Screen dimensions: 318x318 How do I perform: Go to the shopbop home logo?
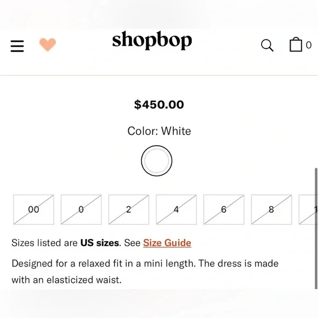point(152,41)
